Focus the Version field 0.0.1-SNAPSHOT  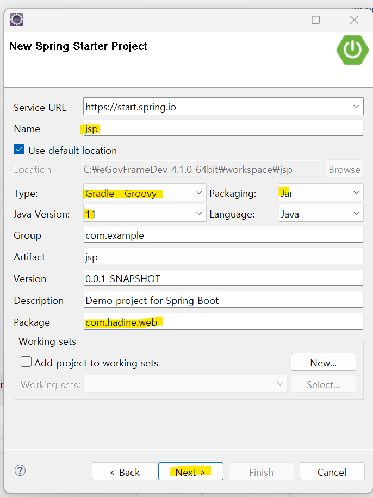tap(223, 278)
